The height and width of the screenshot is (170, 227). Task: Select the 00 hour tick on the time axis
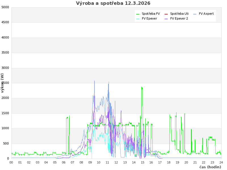11,162
